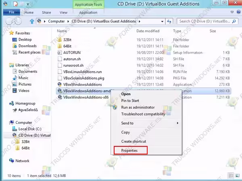Open Homegroup in the navigation pane

[25, 103]
